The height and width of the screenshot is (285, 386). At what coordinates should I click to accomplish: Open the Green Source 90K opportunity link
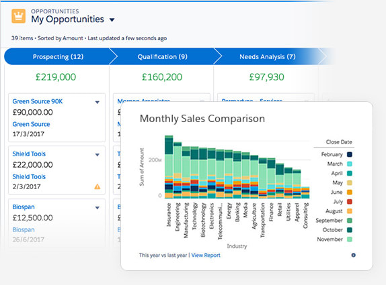click(x=38, y=101)
